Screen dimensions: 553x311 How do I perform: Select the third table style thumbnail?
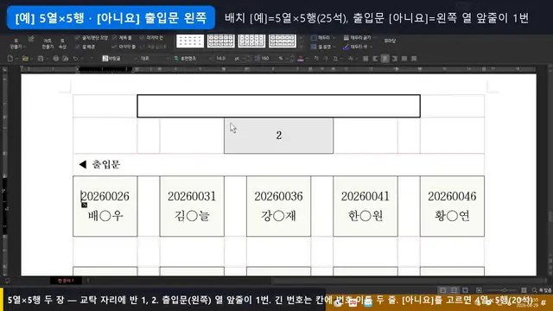point(251,41)
